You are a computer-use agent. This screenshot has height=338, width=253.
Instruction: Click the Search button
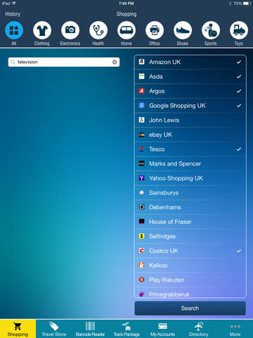point(190,308)
